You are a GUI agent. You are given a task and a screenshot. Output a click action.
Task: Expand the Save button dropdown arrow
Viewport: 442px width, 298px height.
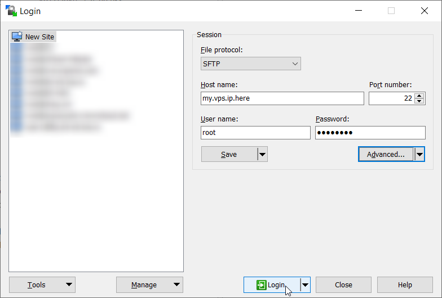click(263, 154)
